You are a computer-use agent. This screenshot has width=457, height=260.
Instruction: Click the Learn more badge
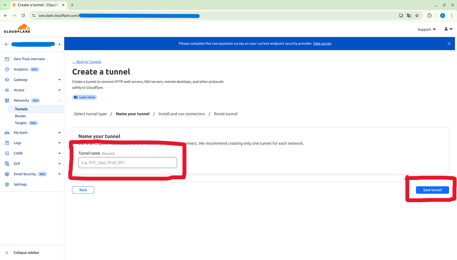pos(85,97)
